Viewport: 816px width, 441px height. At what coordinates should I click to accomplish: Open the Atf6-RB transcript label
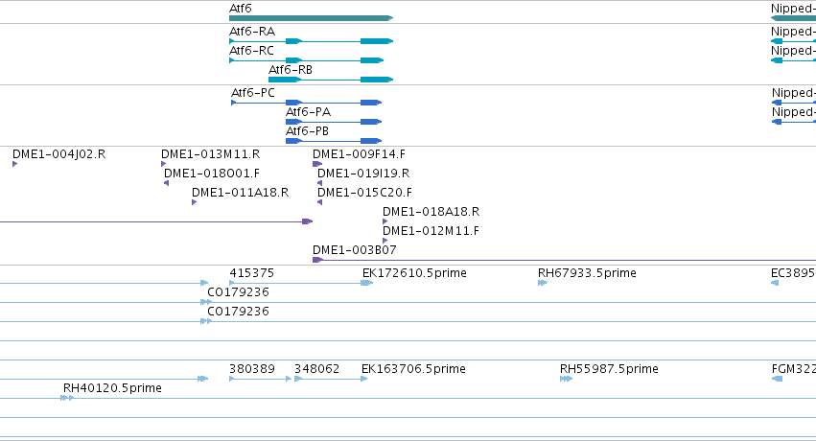click(291, 70)
